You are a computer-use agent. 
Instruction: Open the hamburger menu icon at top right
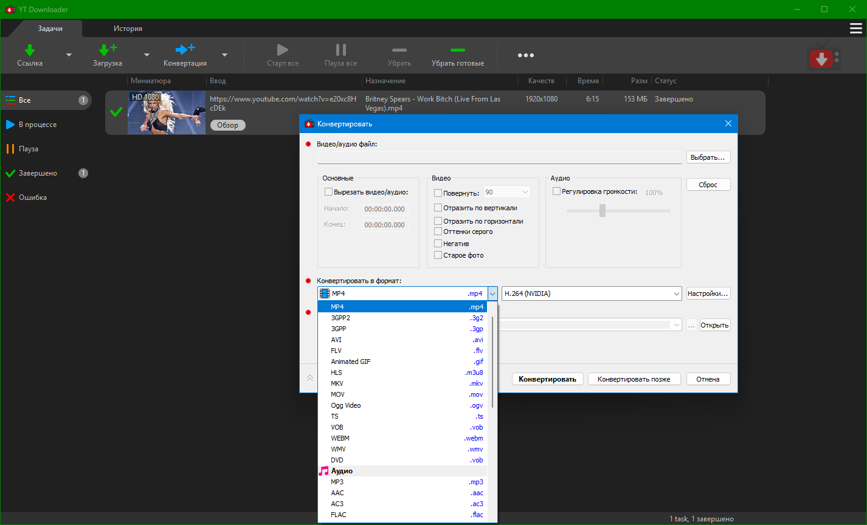(855, 29)
